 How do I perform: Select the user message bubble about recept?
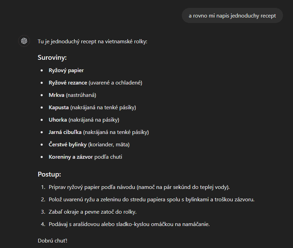coord(232,15)
